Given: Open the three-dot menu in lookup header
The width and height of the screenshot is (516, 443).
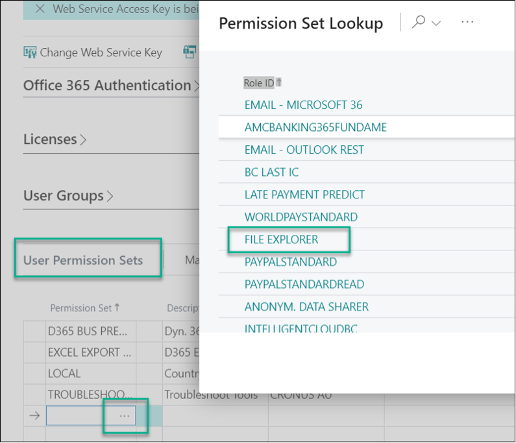Looking at the screenshot, I should tap(467, 22).
